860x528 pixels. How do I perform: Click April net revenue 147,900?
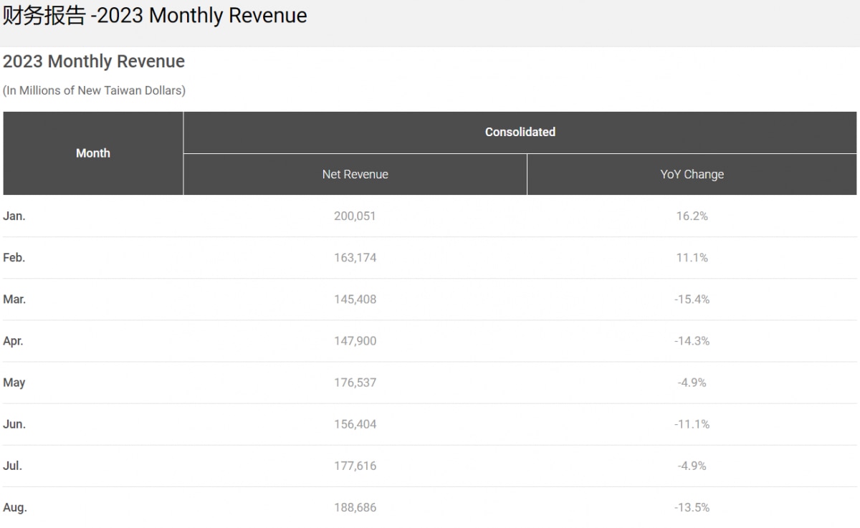pos(355,341)
